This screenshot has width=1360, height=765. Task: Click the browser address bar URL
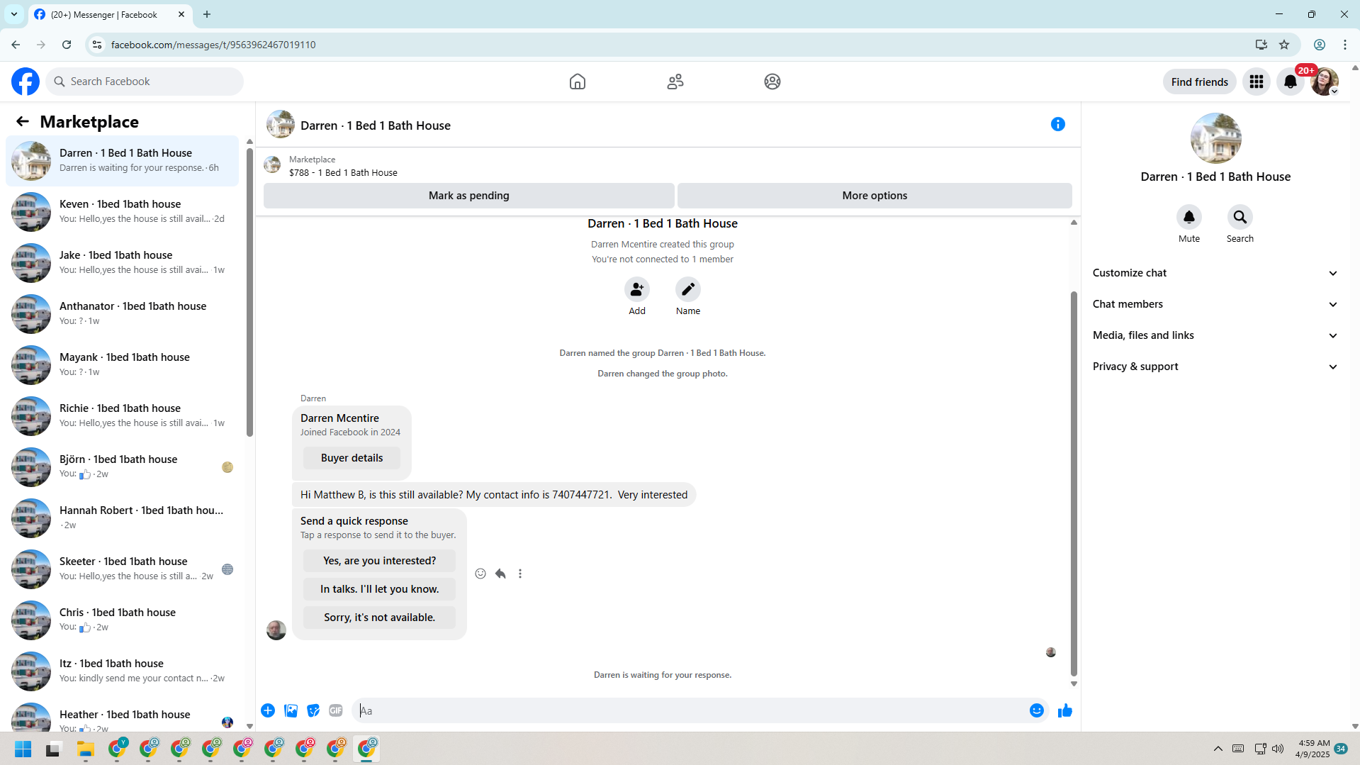[x=213, y=45]
